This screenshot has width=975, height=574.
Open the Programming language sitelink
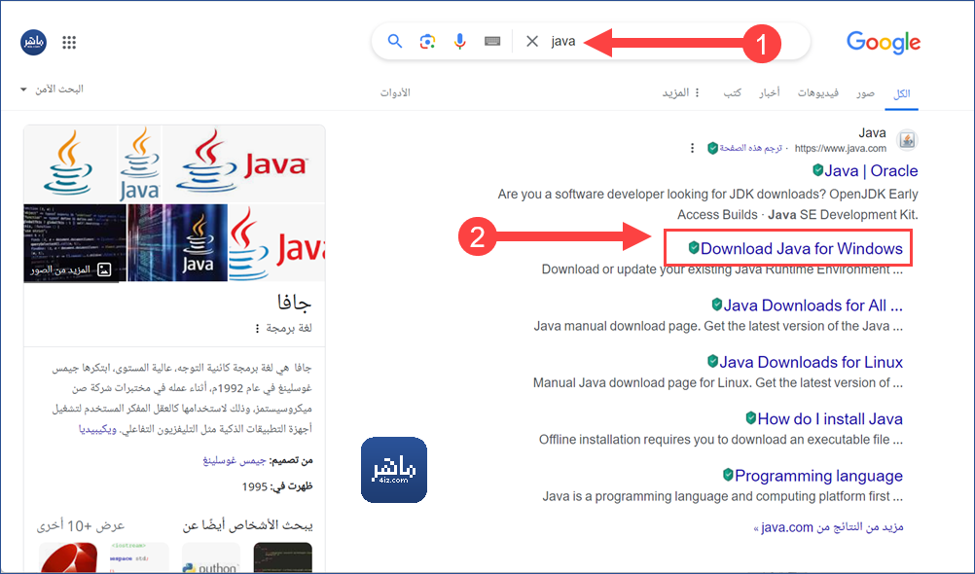point(819,476)
